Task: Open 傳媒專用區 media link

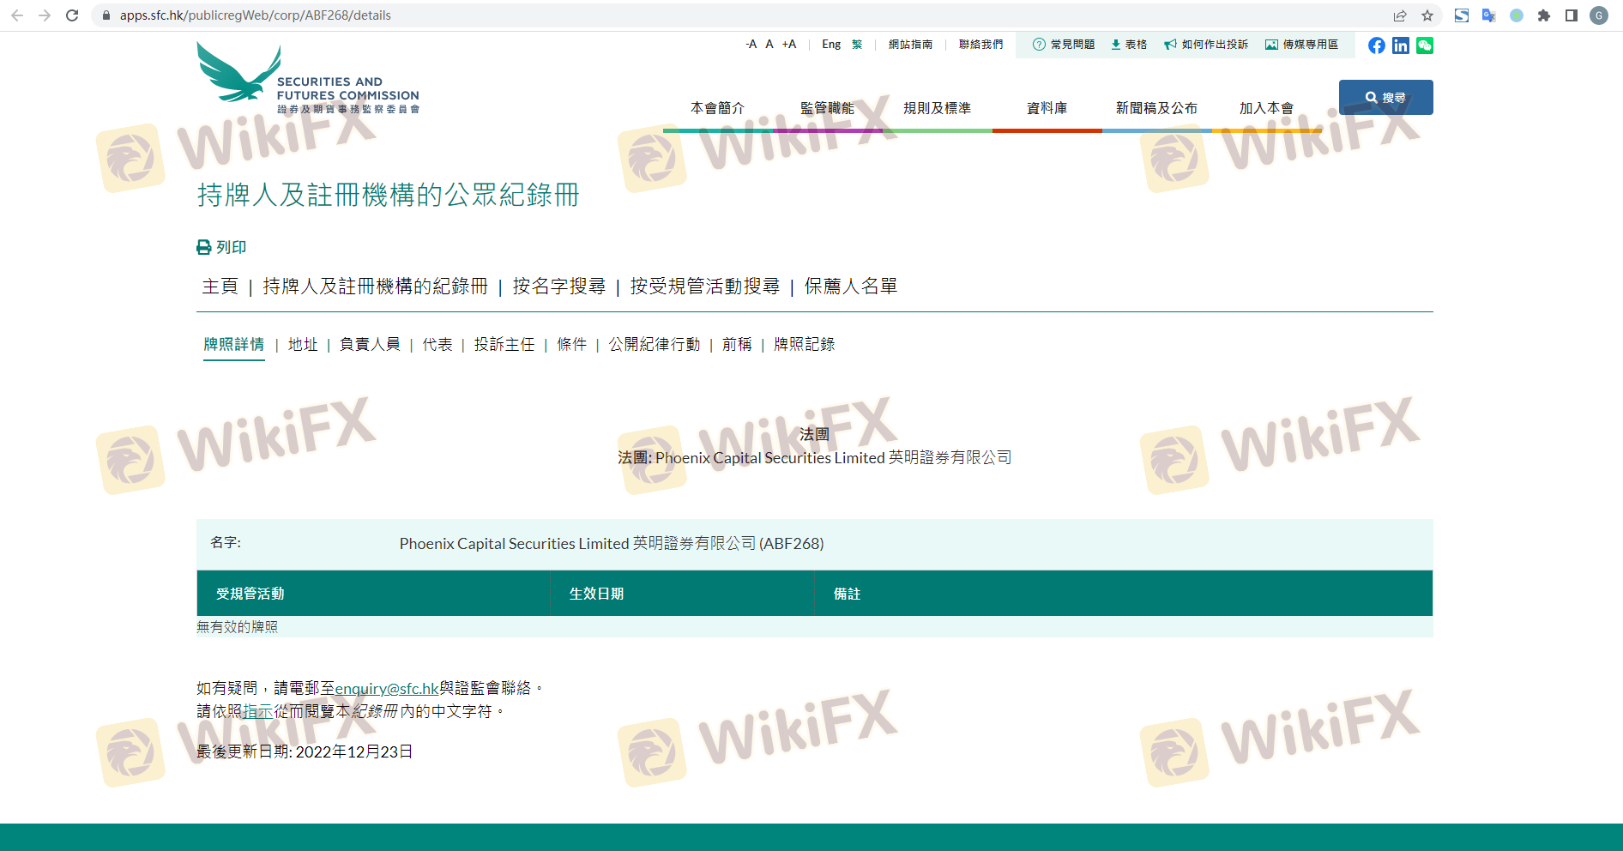Action: point(1301,45)
